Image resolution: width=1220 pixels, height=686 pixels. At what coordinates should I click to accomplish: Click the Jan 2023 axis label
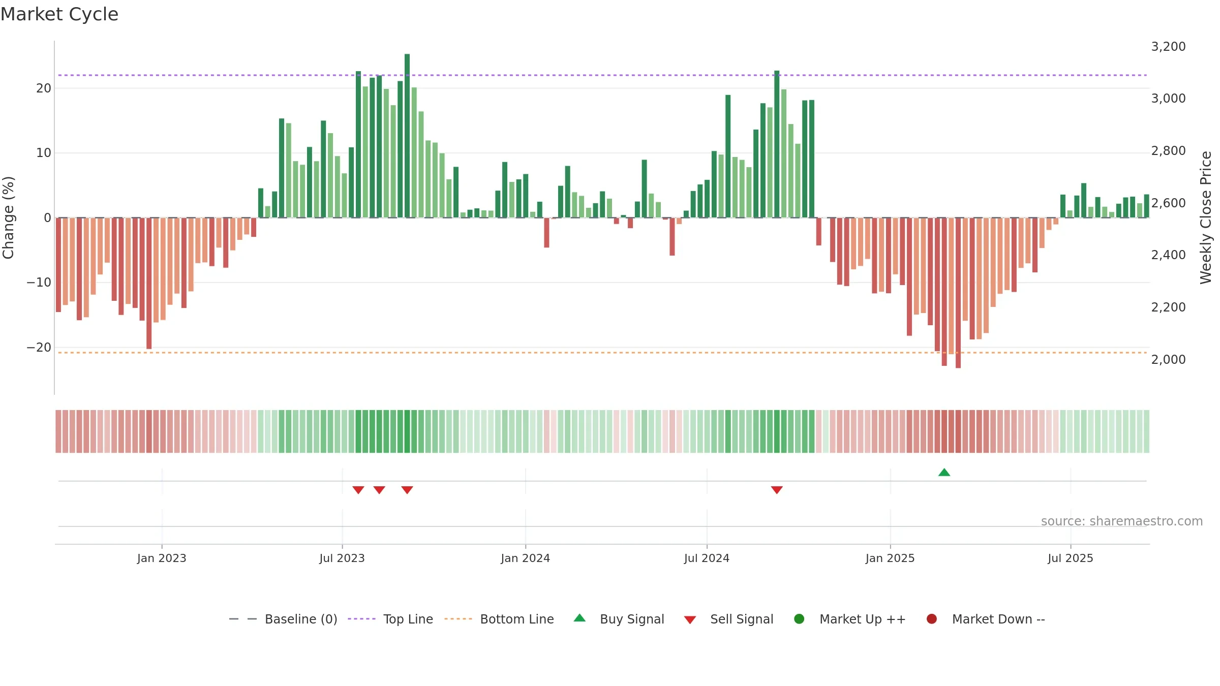162,558
